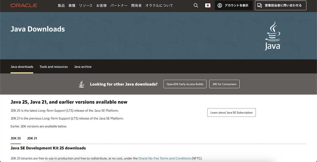
Task: Open the 開発者 menu item
Action: (x=136, y=5)
